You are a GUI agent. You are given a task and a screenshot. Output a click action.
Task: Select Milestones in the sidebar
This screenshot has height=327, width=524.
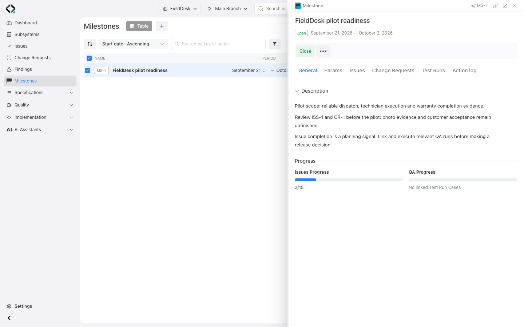click(40, 81)
